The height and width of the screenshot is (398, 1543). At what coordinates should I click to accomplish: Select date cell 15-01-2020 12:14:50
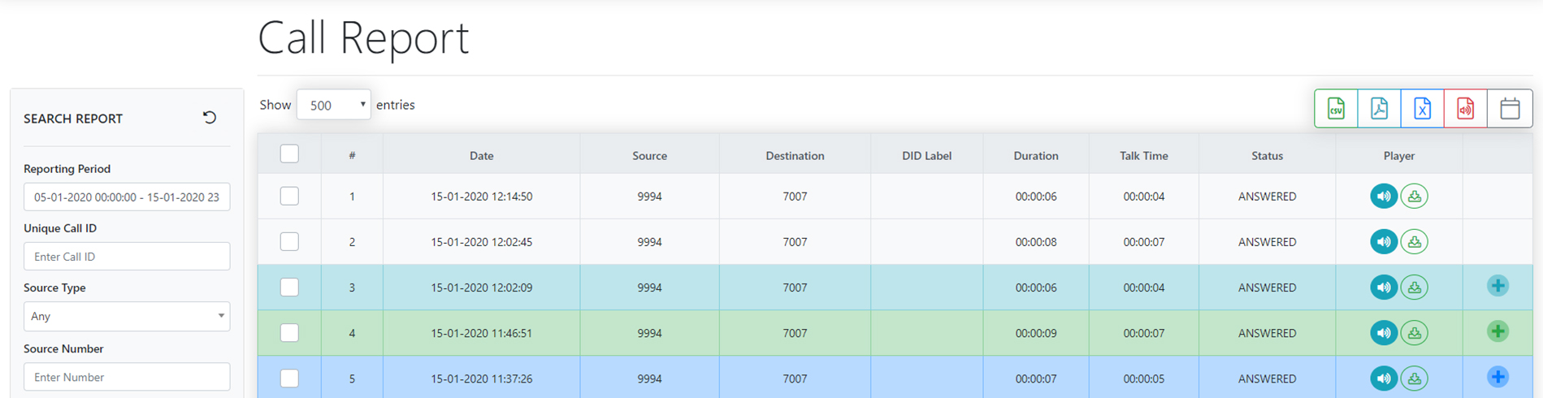pos(482,197)
